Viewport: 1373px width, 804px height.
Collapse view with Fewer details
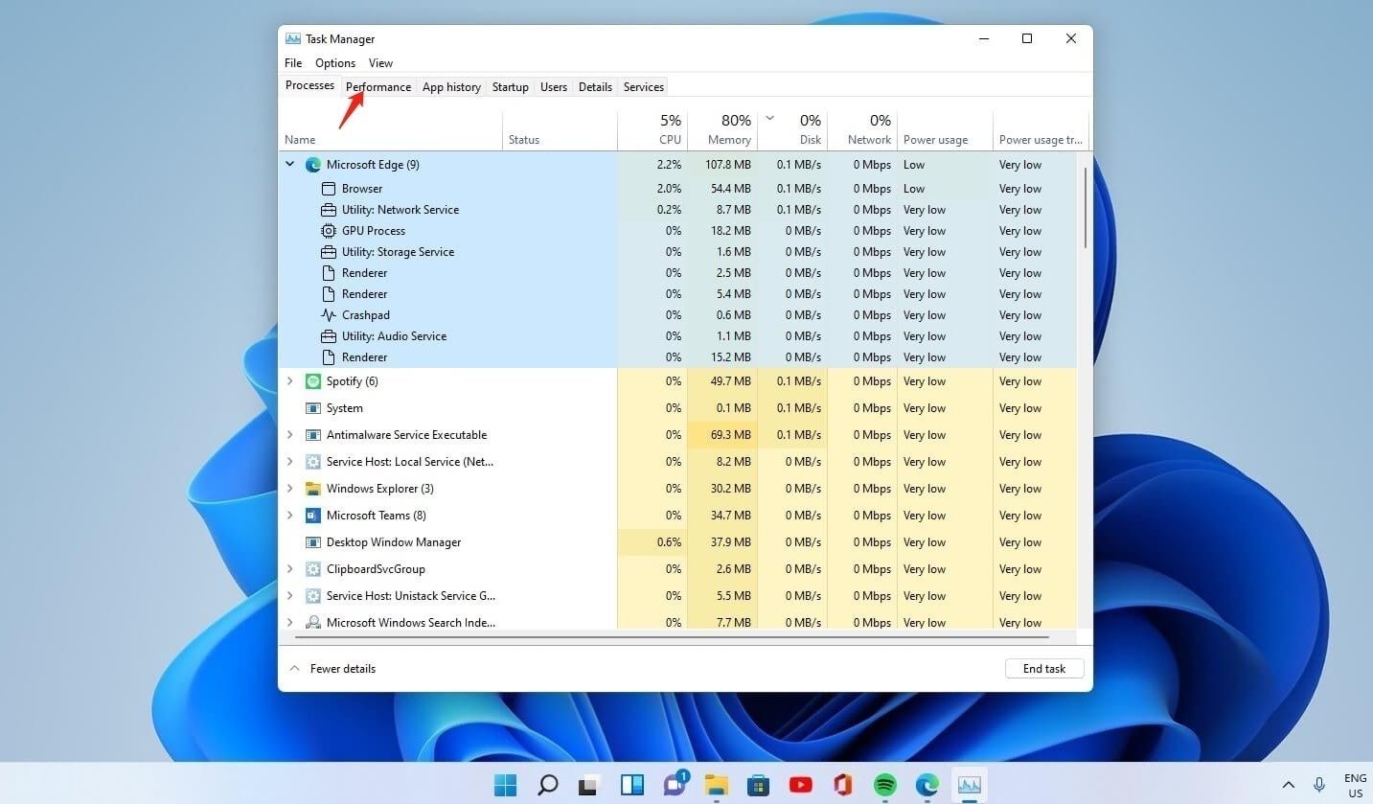[332, 669]
